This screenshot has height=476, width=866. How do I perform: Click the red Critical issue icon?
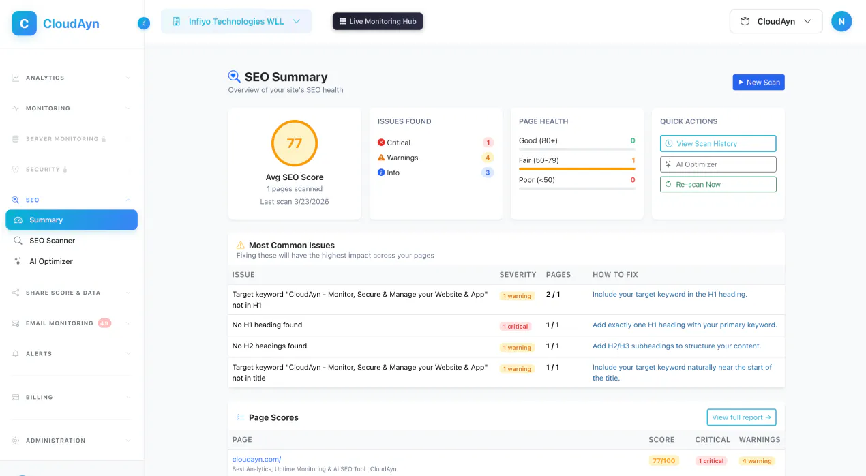click(x=381, y=143)
